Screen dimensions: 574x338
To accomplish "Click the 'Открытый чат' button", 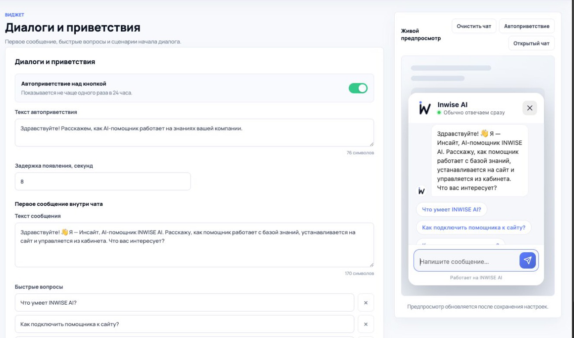I will pos(531,43).
